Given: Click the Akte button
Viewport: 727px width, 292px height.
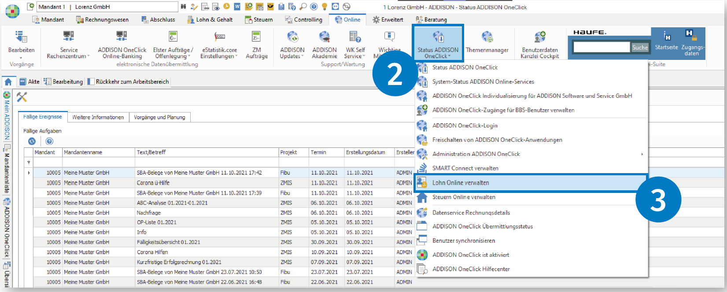Looking at the screenshot, I should point(30,81).
